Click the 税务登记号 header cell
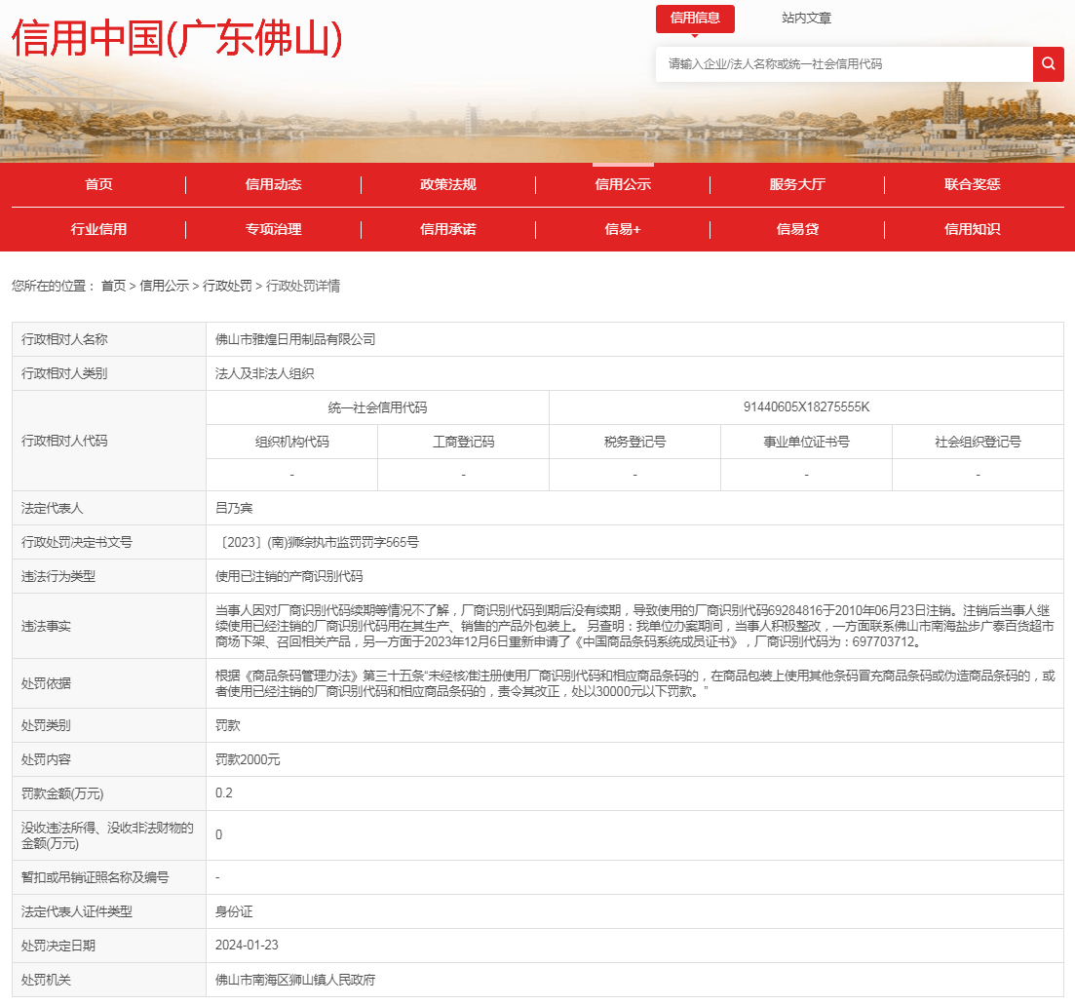This screenshot has width=1075, height=1005. pyautogui.click(x=634, y=443)
